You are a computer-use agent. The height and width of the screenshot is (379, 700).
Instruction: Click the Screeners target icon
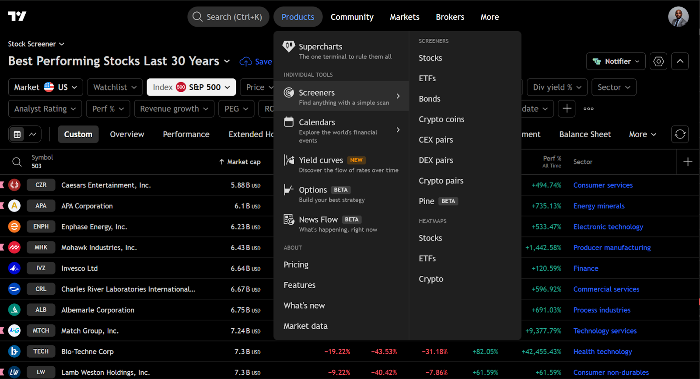pos(289,92)
